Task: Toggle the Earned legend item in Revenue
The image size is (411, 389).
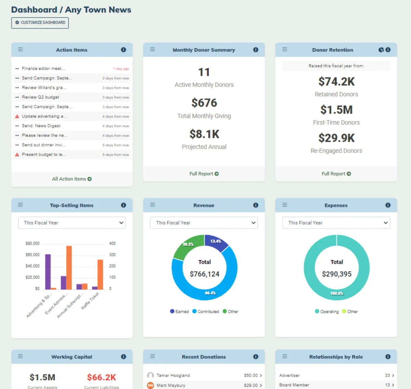Action: coord(179,311)
